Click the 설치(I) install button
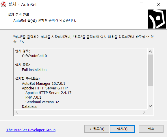The height and width of the screenshot is (137, 167). (122, 129)
